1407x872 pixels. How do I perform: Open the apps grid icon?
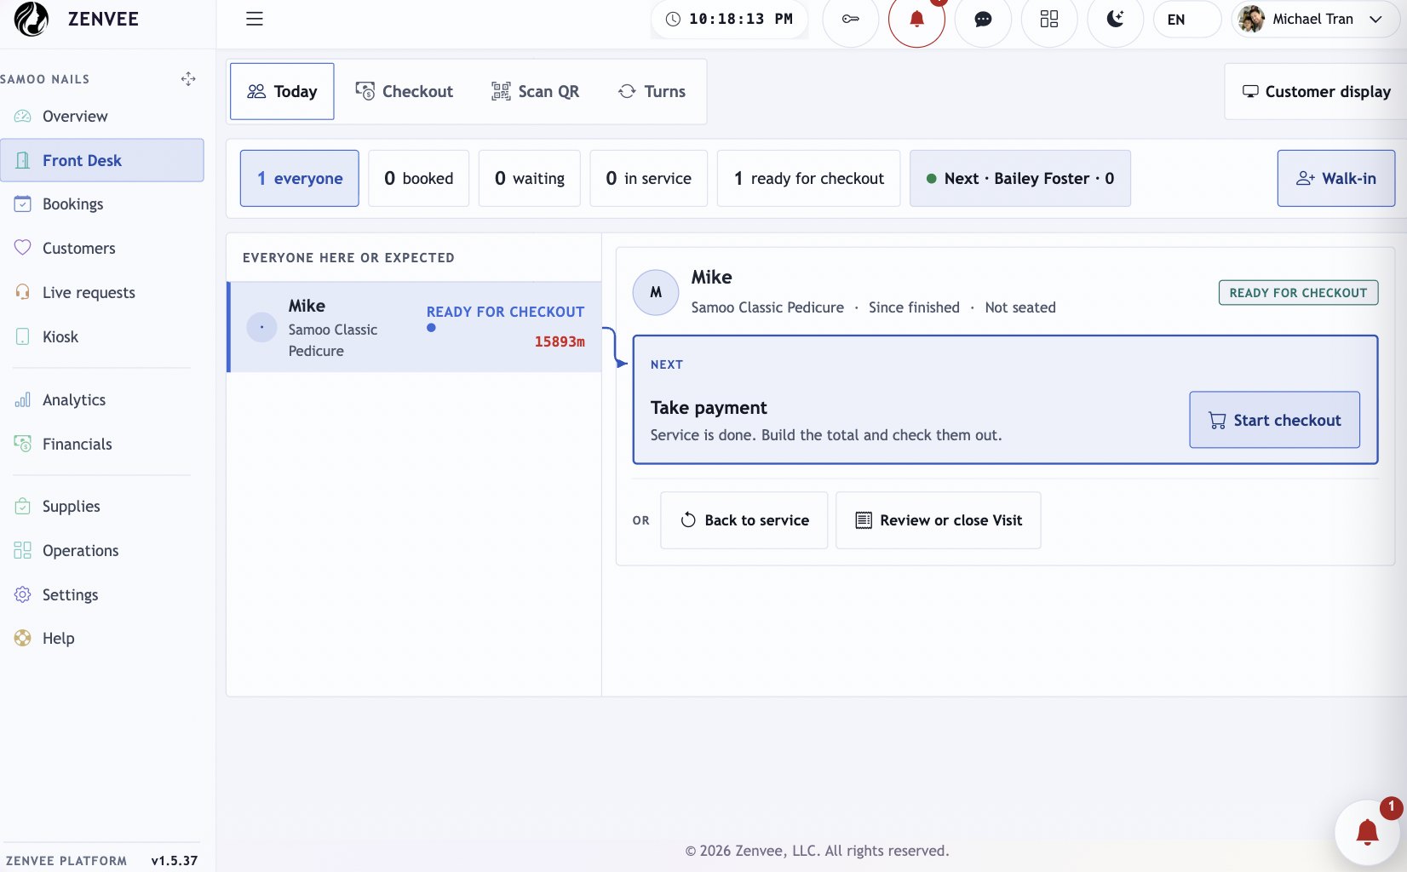[x=1049, y=19]
